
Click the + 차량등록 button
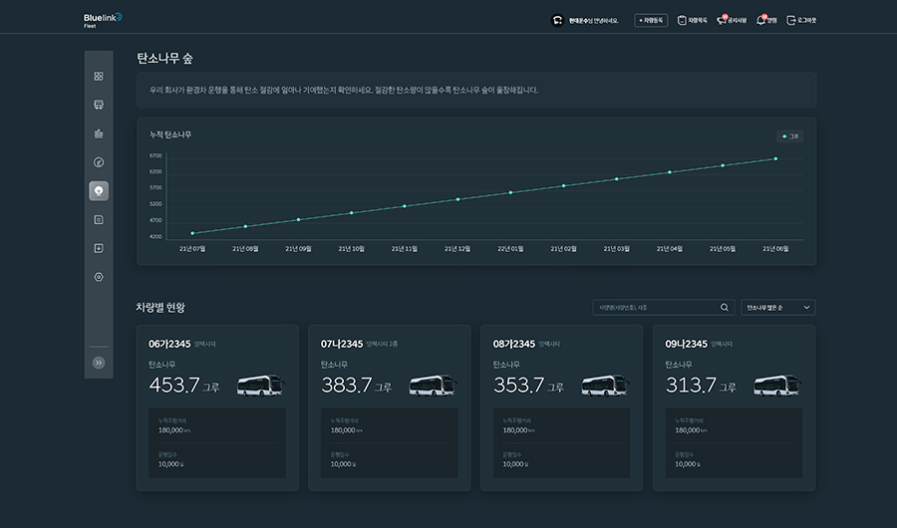pyautogui.click(x=651, y=20)
